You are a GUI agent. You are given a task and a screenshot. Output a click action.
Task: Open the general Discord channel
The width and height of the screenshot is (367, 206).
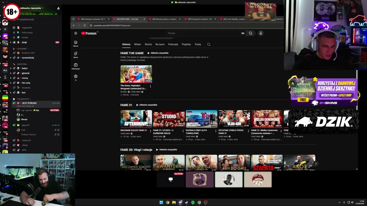pos(35,73)
